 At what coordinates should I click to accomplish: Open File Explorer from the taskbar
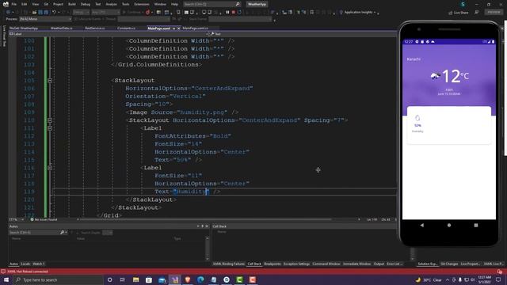tap(135, 279)
